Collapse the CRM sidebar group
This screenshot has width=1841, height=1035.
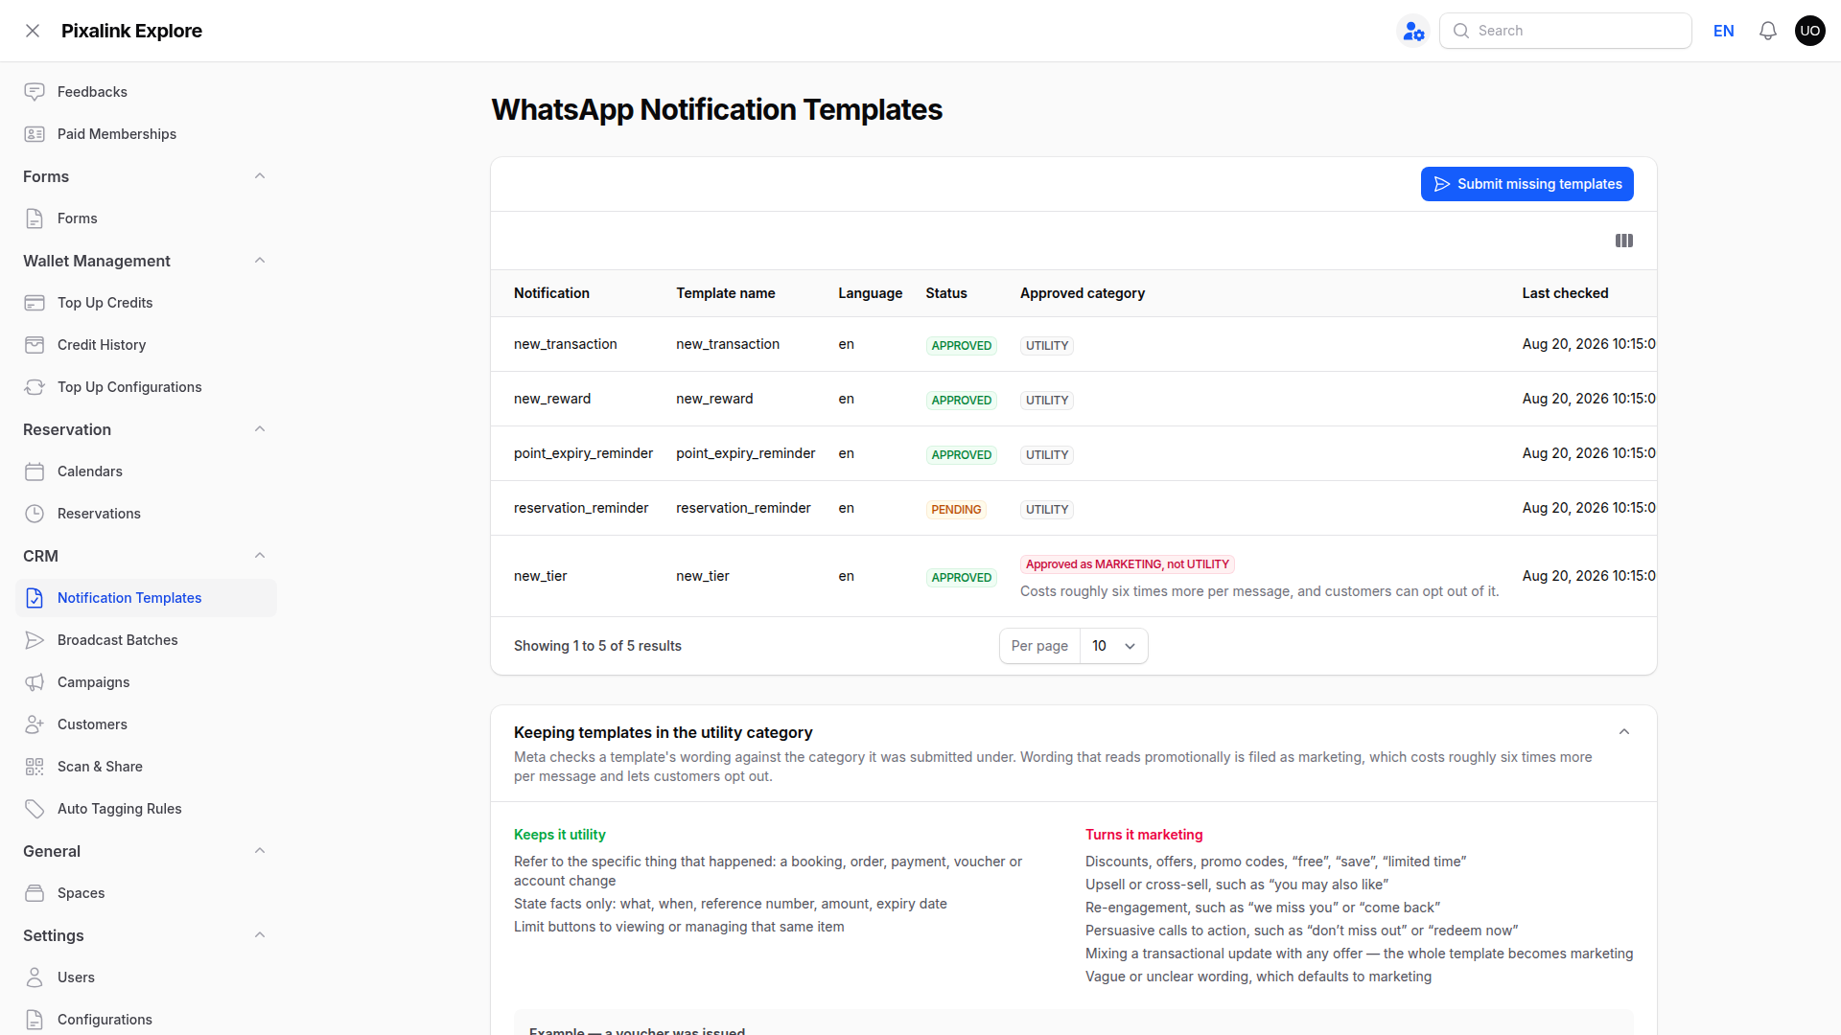(260, 556)
